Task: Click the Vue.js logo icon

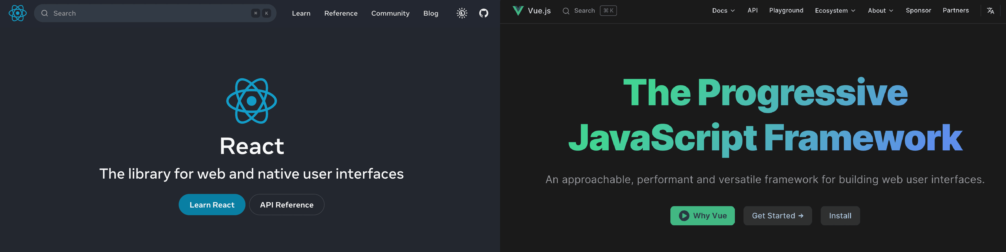Action: (x=518, y=10)
